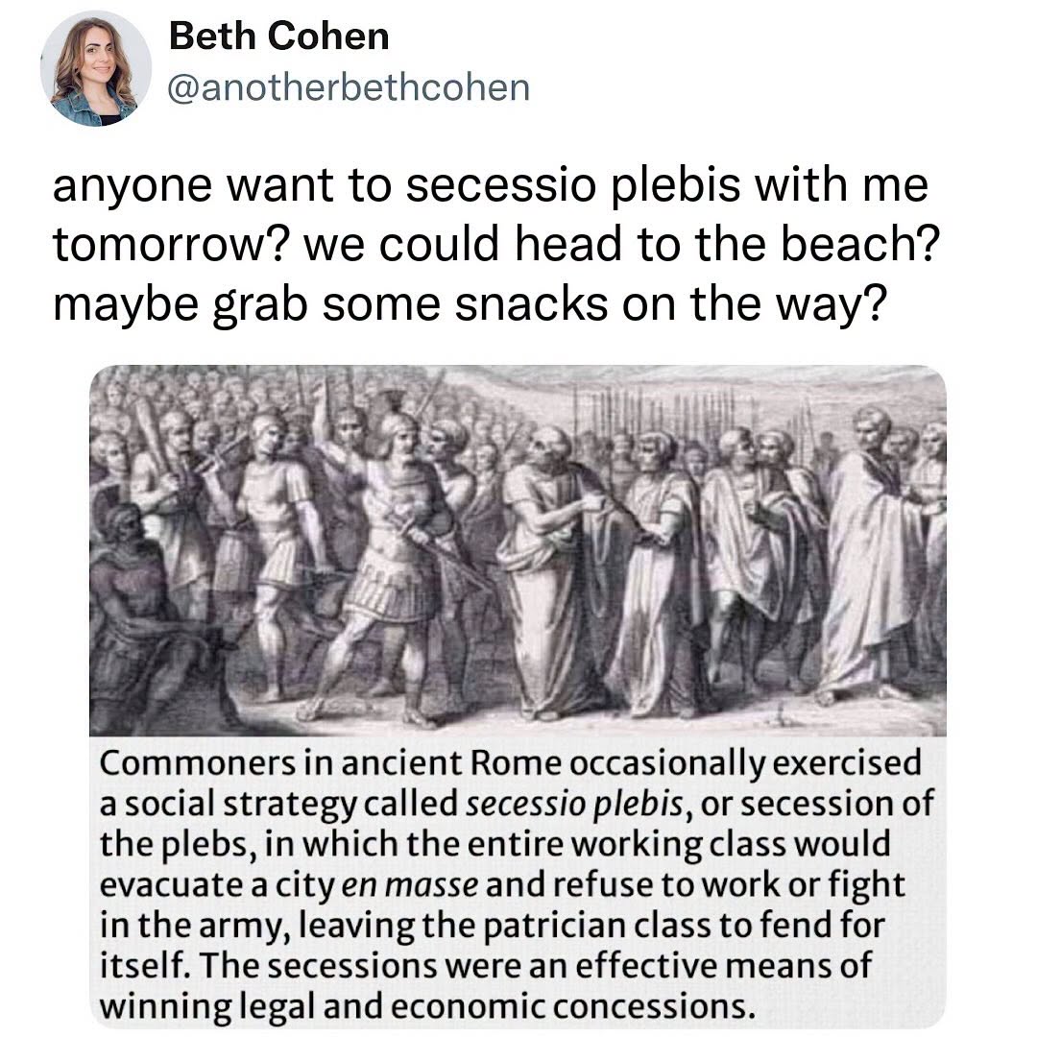The width and height of the screenshot is (1037, 1037).
Task: Click "winning legal and economic concessions" line
Action: coord(427,1006)
